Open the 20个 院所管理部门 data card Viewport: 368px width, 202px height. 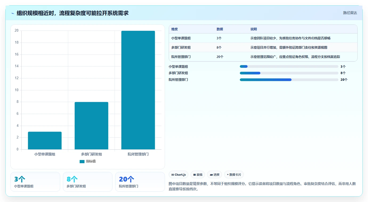[x=140, y=182]
